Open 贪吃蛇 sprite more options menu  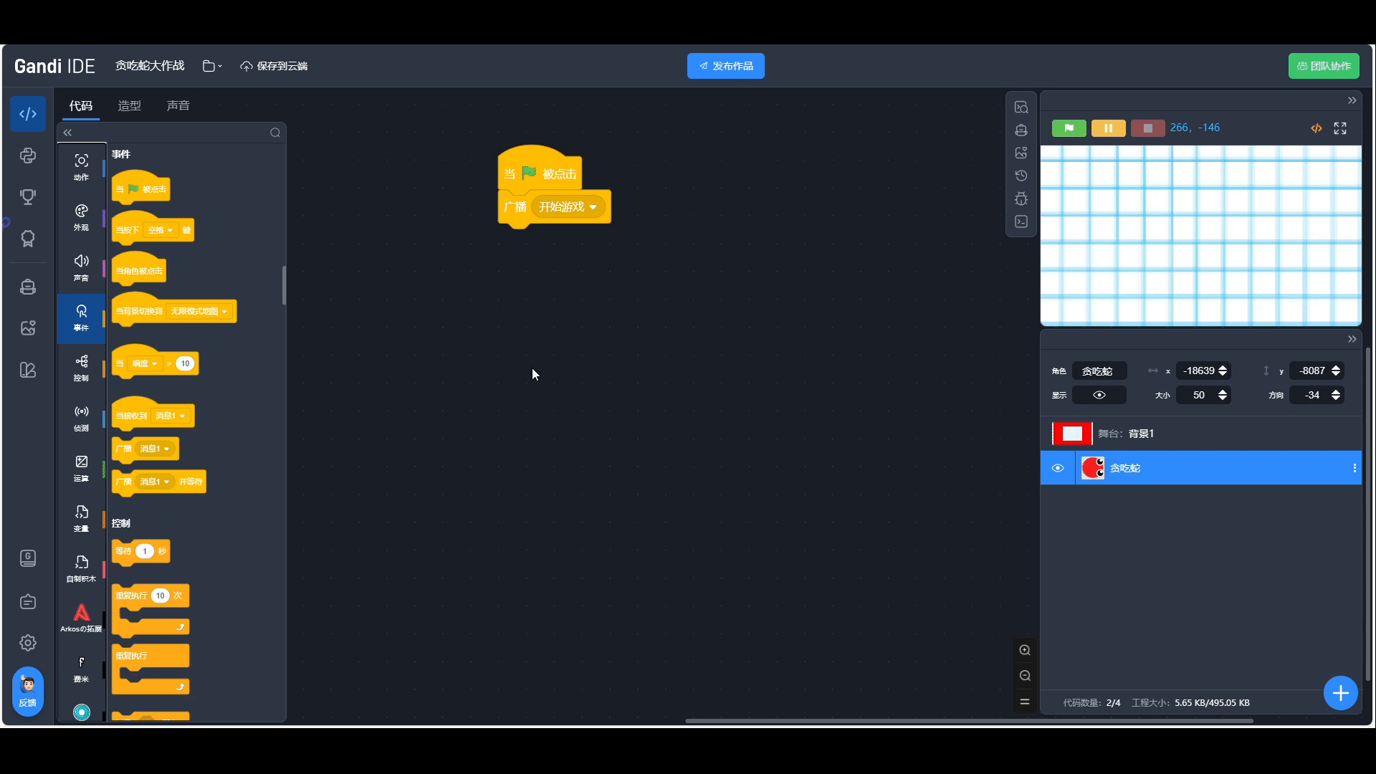point(1354,468)
